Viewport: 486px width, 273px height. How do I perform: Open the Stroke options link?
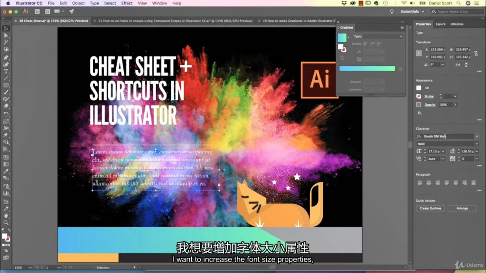pyautogui.click(x=429, y=96)
